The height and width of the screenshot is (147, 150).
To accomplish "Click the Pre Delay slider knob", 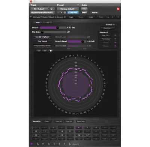I will pyautogui.click(x=42, y=32).
